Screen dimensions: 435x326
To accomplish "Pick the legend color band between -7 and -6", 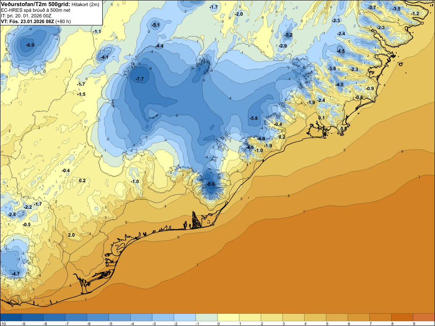I will coord(76,317).
